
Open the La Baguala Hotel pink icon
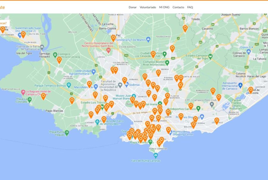(23, 91)
